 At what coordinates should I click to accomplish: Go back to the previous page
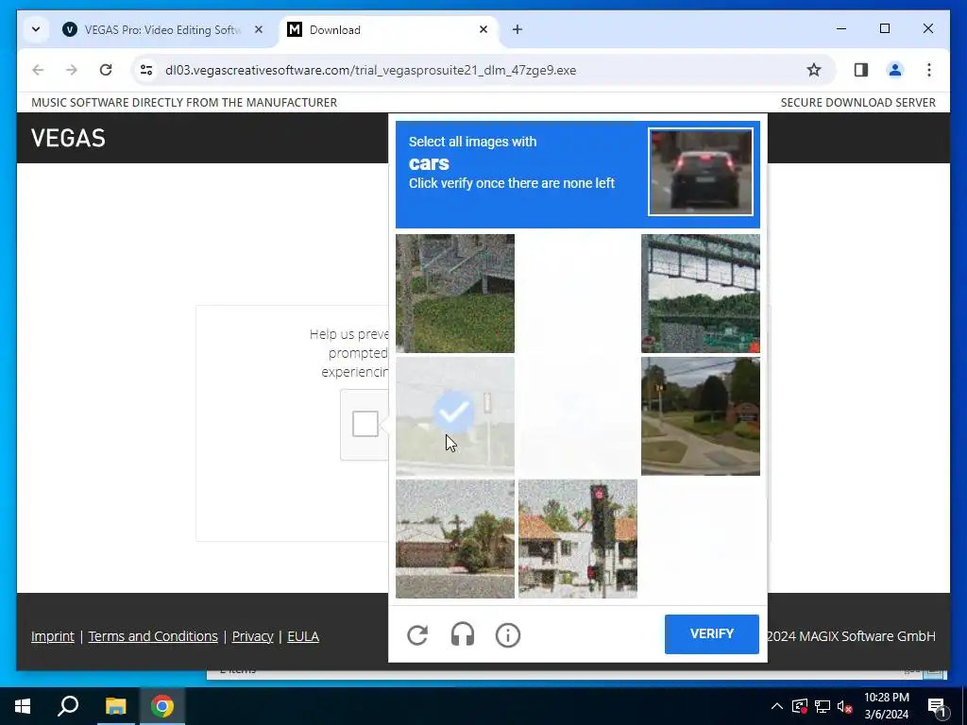point(38,70)
